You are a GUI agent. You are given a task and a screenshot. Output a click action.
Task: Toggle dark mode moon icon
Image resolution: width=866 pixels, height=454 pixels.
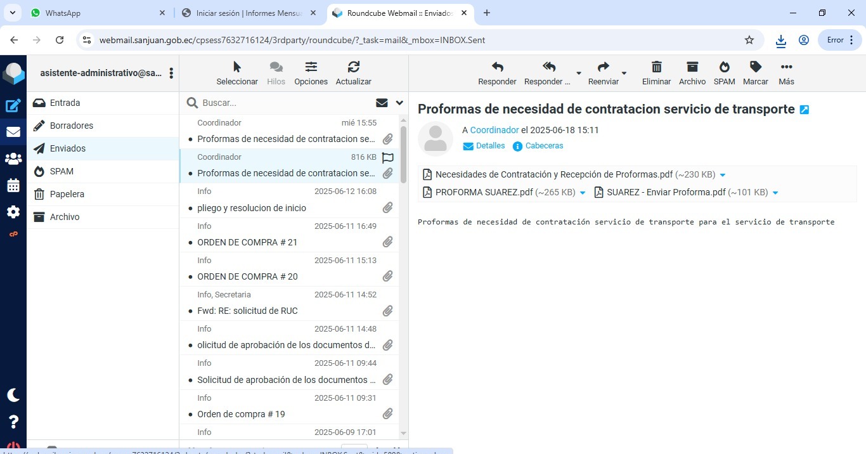[13, 395]
